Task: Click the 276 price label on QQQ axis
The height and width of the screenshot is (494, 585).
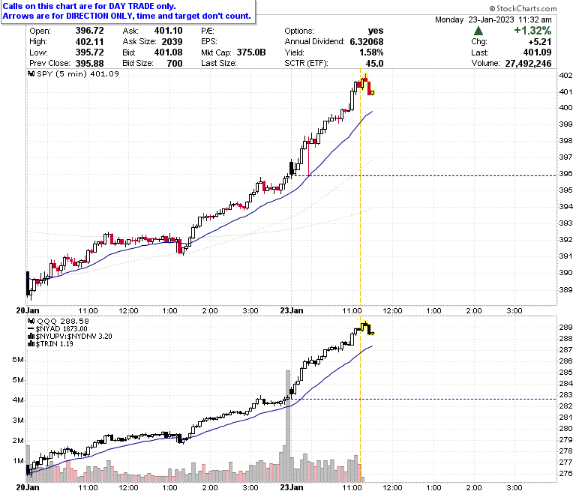Action: (565, 474)
